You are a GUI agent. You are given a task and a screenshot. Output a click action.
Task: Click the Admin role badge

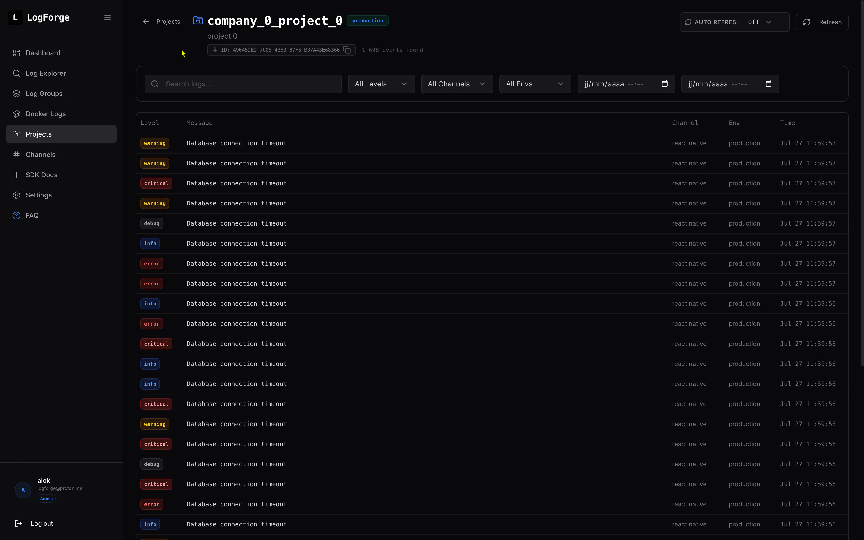tap(46, 499)
